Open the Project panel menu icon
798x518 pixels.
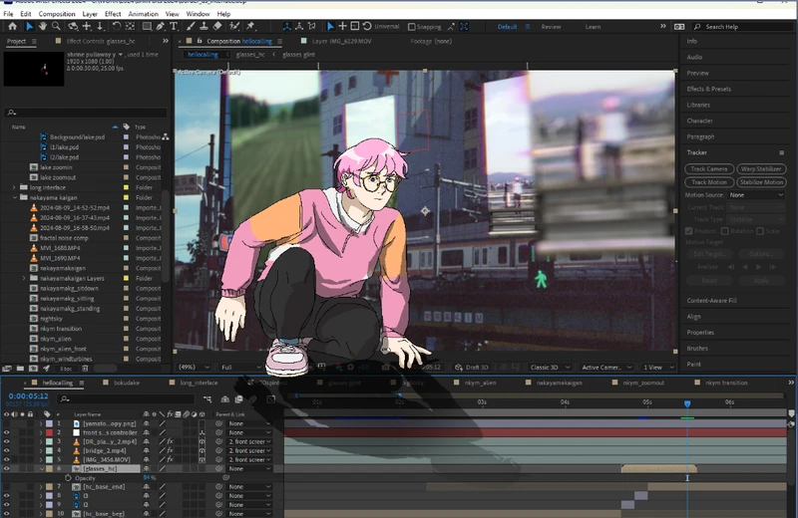point(34,41)
